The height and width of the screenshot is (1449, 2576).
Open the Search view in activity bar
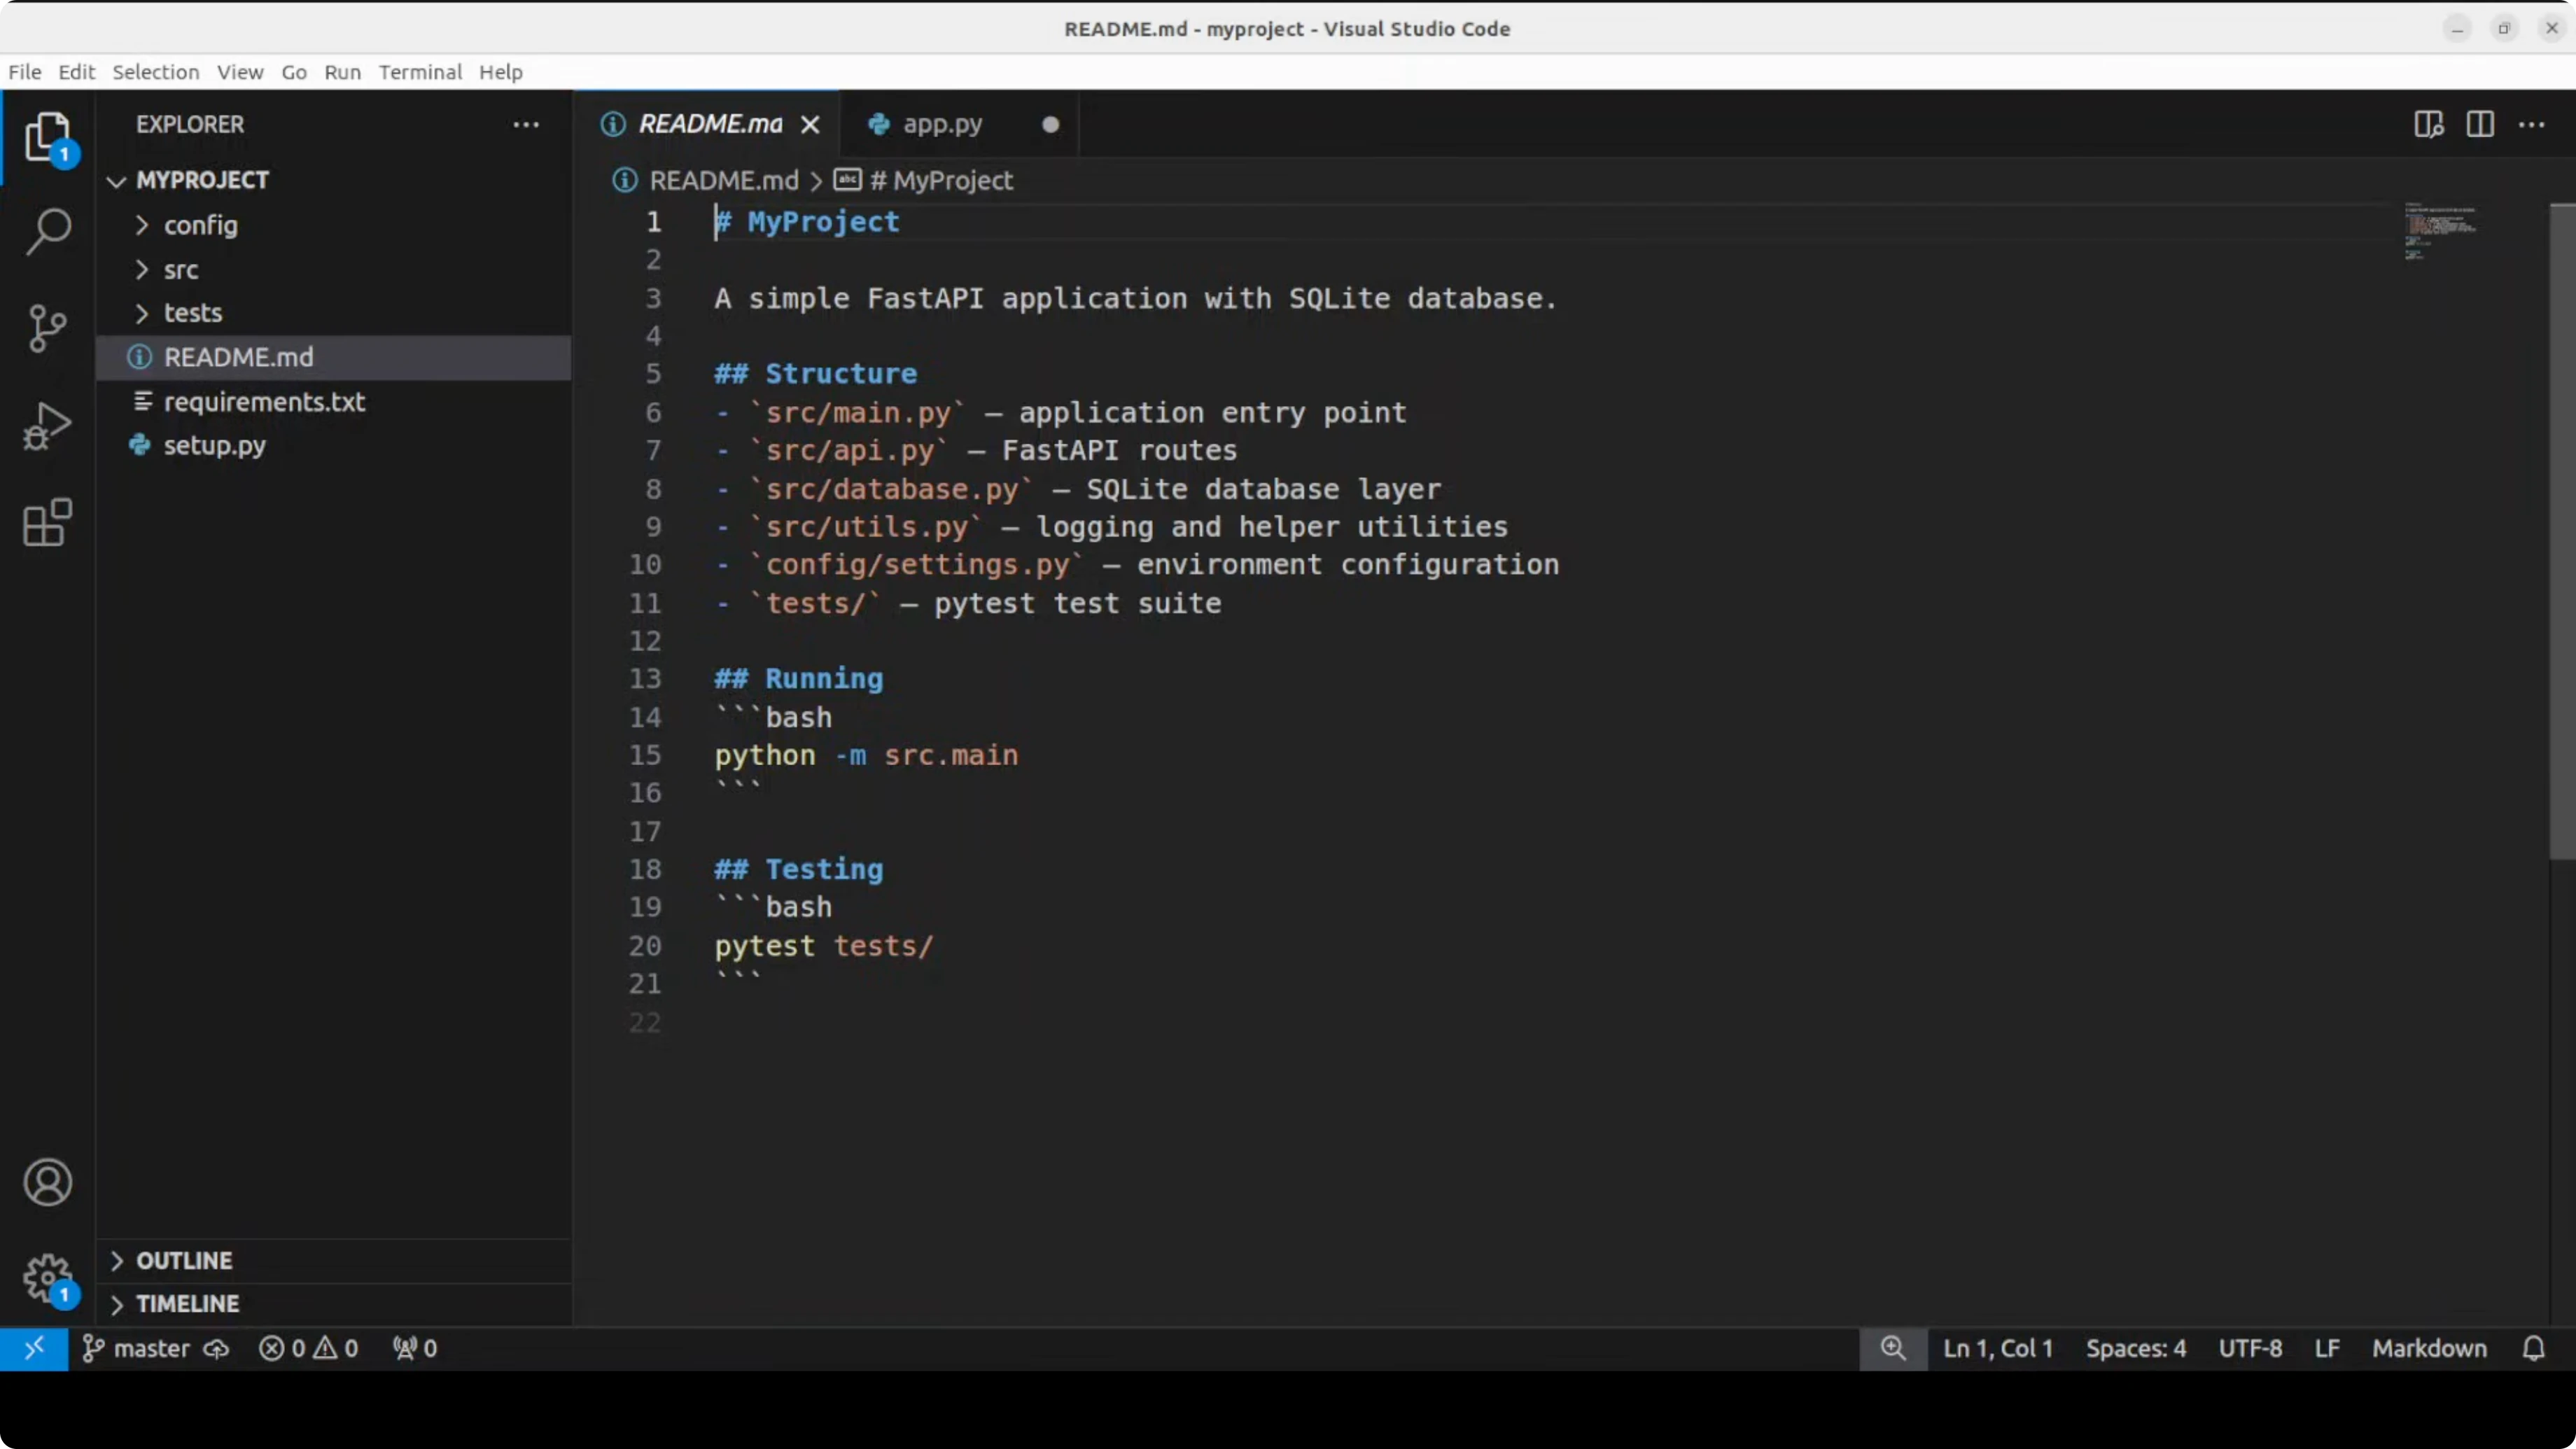coord(47,231)
